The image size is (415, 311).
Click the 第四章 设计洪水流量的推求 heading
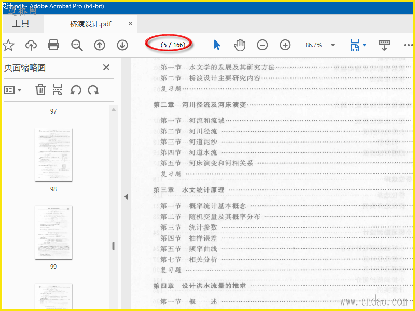coord(200,286)
